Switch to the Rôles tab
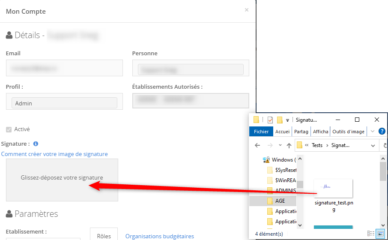 (x=104, y=236)
